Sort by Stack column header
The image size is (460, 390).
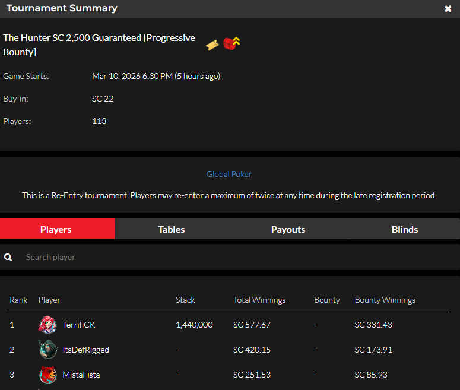[185, 300]
